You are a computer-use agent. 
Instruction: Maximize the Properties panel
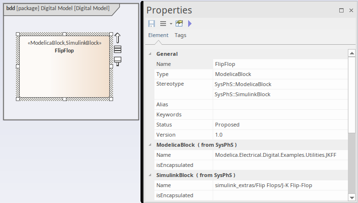341,10
